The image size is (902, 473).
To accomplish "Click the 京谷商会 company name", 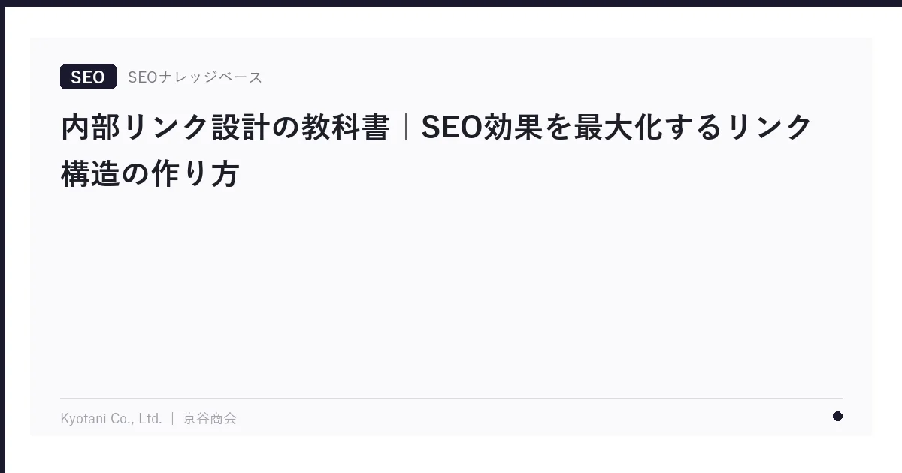I will 210,418.
